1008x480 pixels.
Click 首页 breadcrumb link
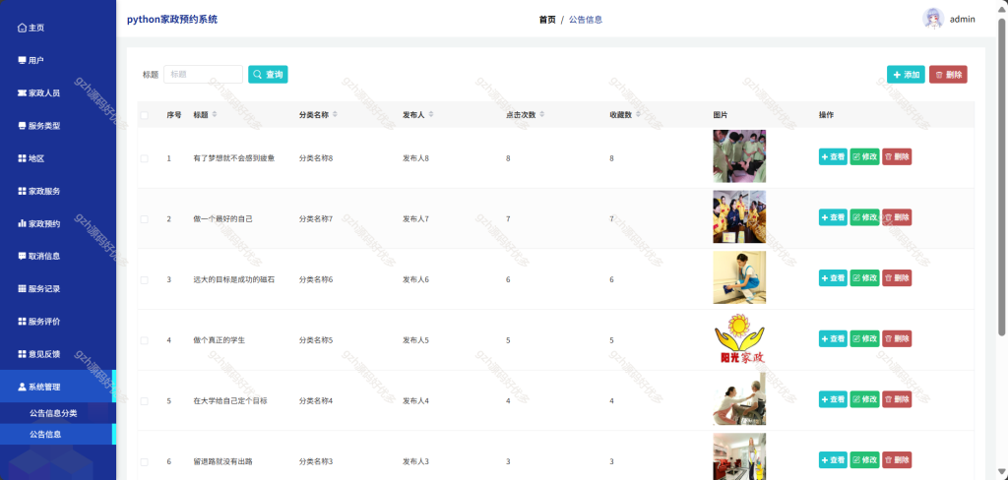547,20
